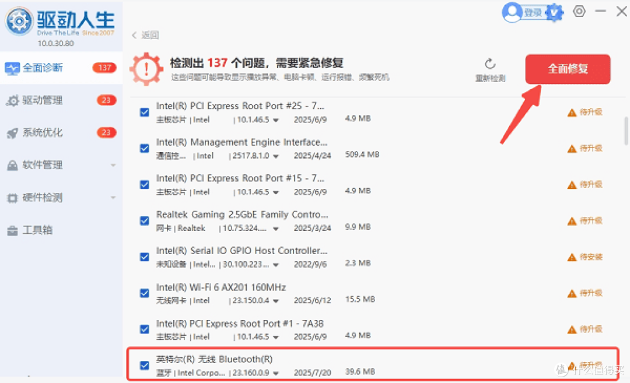Open the 系统优化 system optimization tab
The width and height of the screenshot is (630, 383).
(x=61, y=132)
